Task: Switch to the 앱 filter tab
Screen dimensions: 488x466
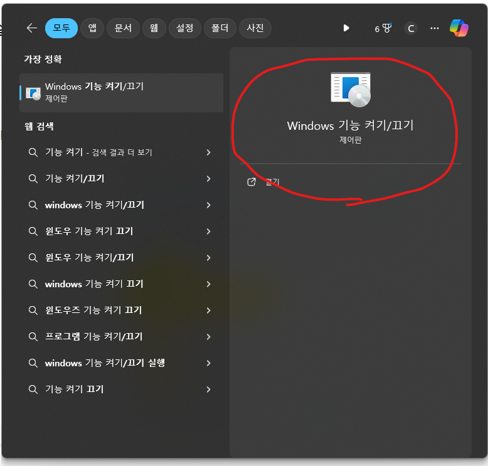Action: (x=92, y=28)
